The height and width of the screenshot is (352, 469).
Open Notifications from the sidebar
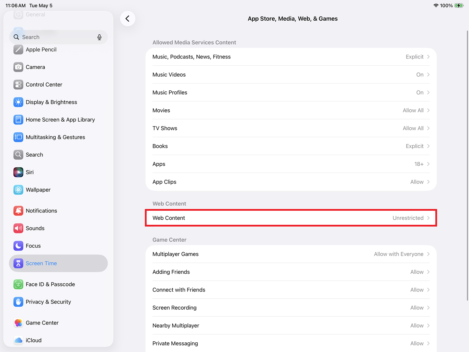tap(58, 211)
